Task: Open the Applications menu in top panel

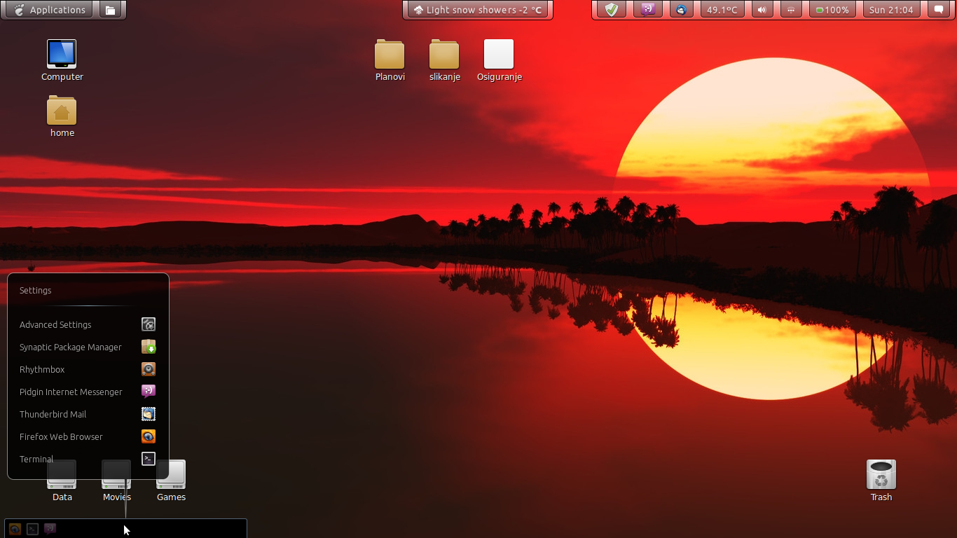Action: [x=49, y=10]
